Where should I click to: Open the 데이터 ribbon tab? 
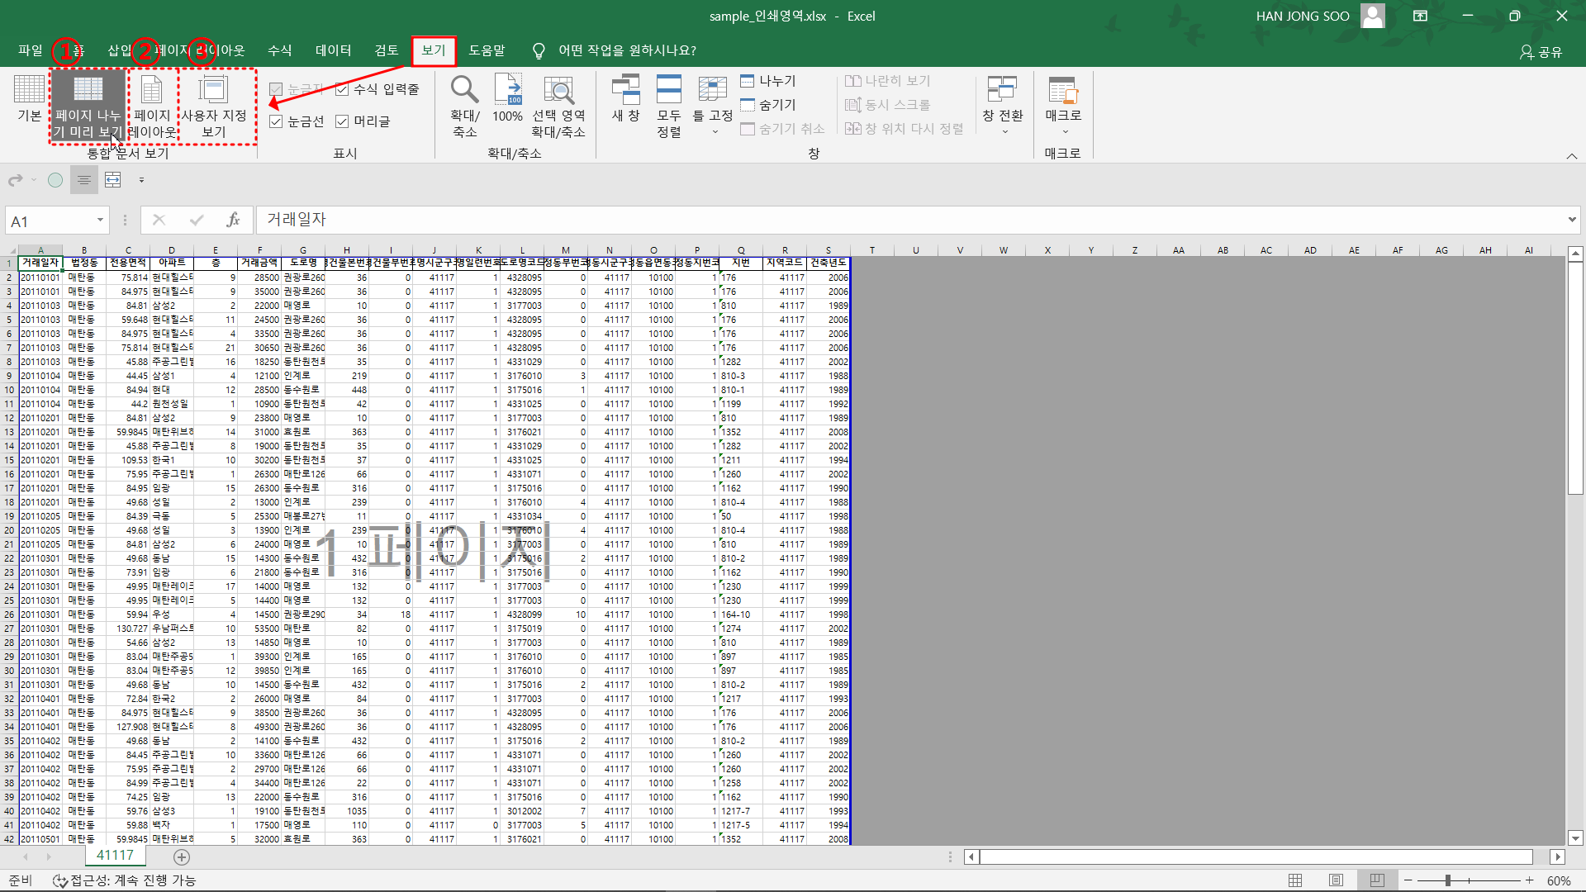pos(333,50)
